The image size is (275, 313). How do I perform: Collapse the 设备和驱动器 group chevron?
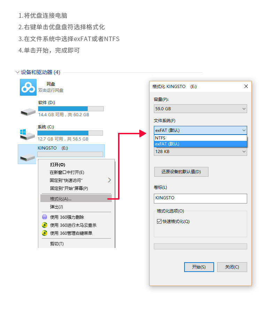(x=17, y=72)
